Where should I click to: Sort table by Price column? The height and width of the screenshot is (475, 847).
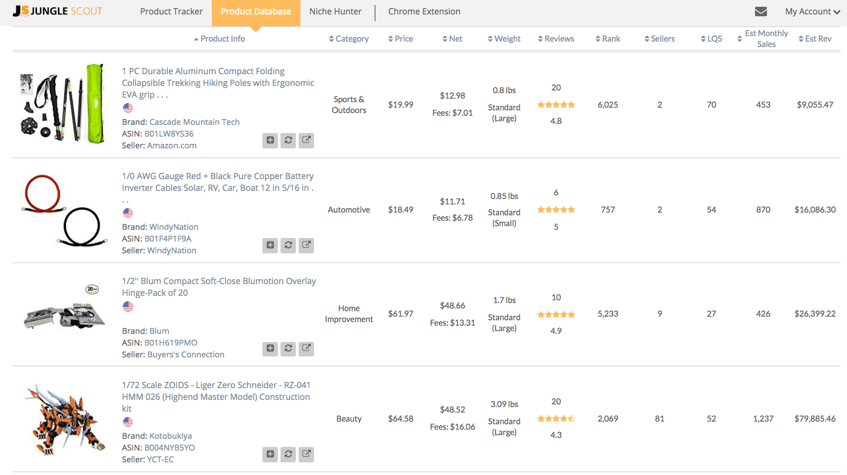pyautogui.click(x=400, y=39)
